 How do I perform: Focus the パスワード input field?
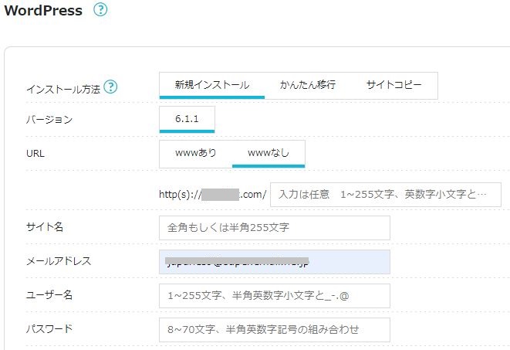(x=275, y=330)
